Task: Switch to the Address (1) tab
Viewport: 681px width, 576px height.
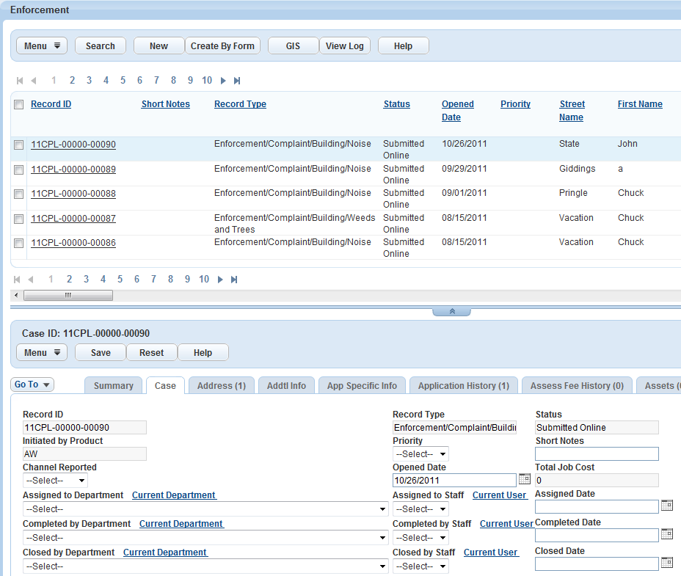Action: click(221, 386)
